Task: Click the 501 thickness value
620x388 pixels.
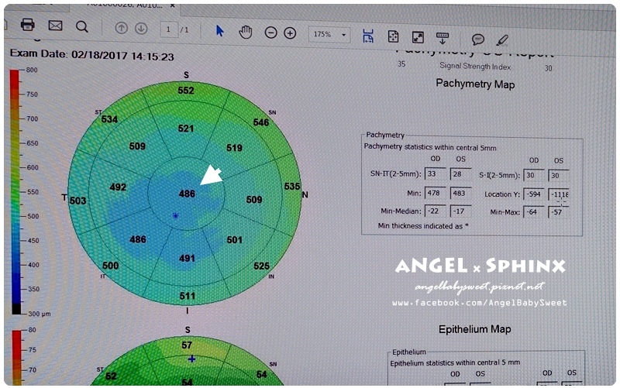Action: [x=235, y=240]
